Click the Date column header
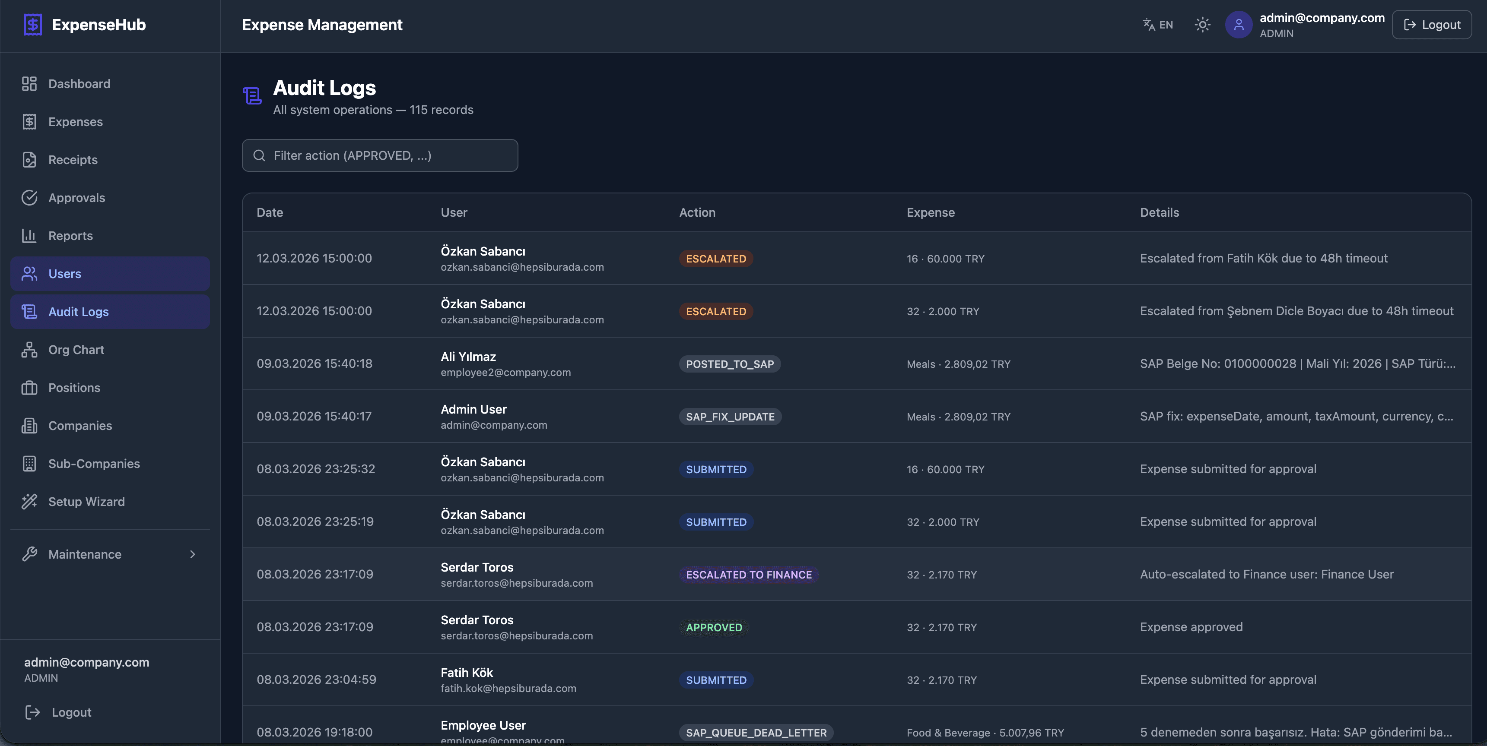The height and width of the screenshot is (746, 1487). [x=270, y=212]
